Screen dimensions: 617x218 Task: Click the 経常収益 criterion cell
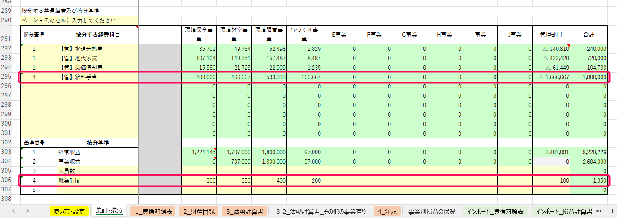coord(98,152)
